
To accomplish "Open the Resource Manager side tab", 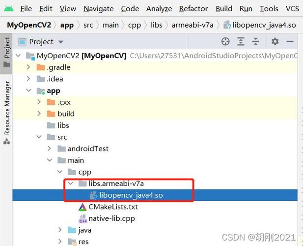I will (7, 112).
